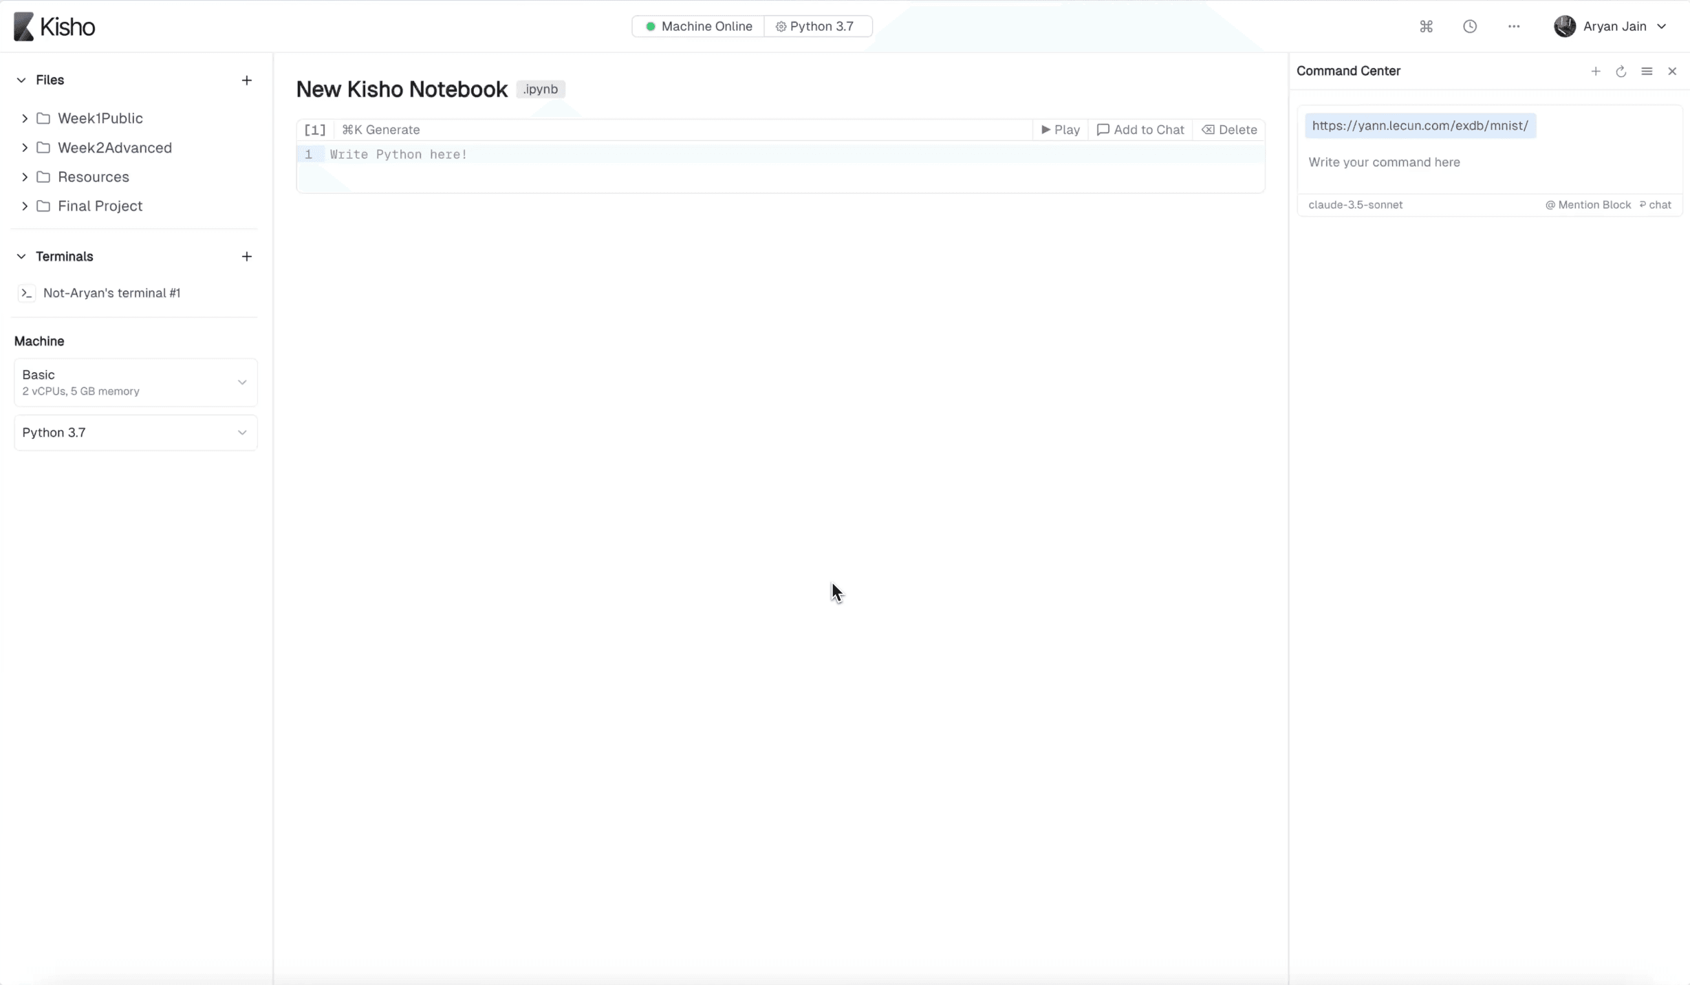Close the Command Center panel

point(1672,72)
